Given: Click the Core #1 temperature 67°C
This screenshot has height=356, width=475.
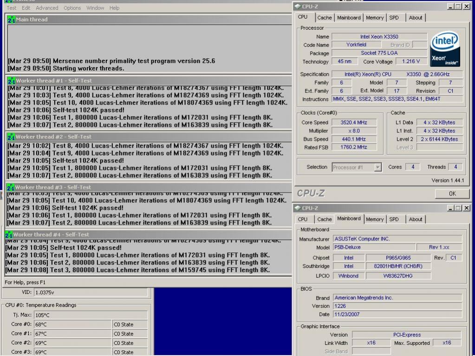Looking at the screenshot, I should pos(73,334).
